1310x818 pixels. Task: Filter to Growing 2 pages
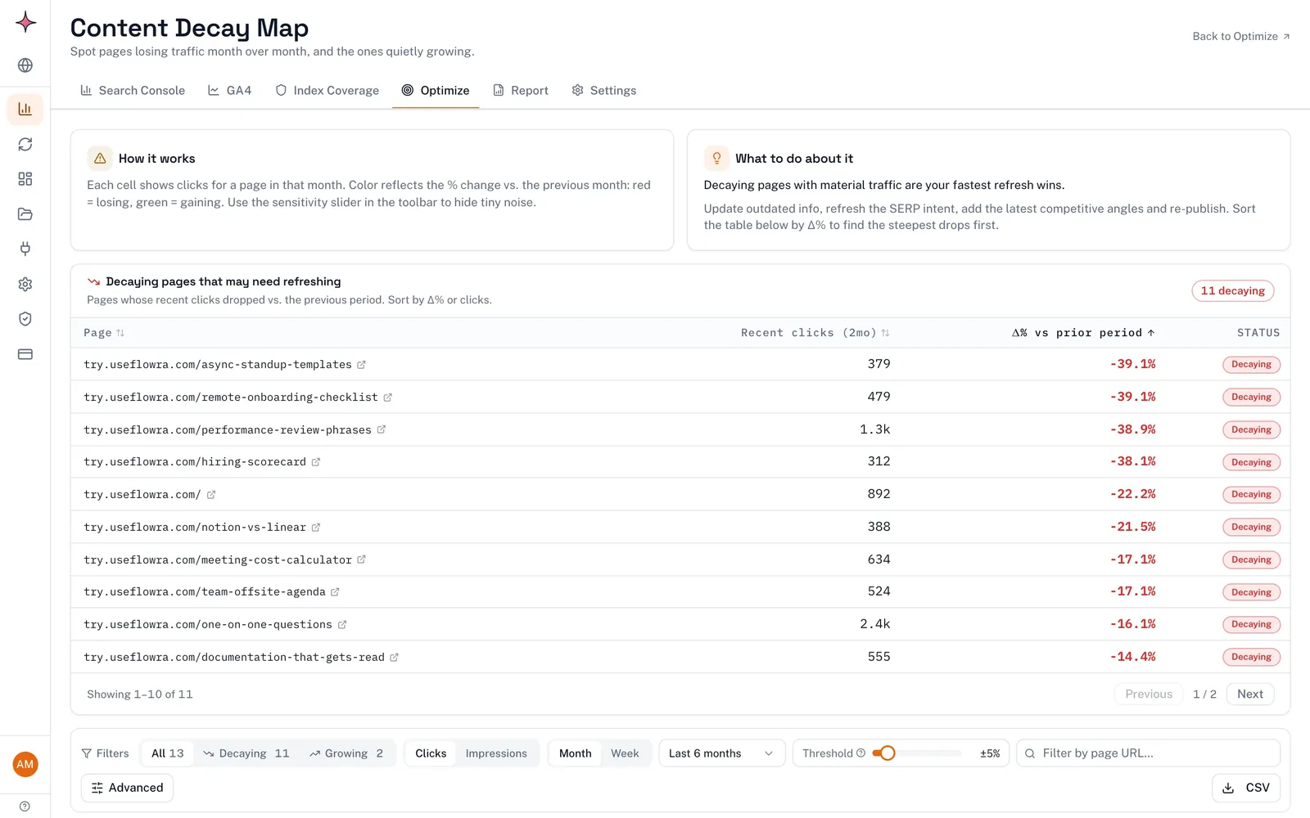tap(346, 753)
